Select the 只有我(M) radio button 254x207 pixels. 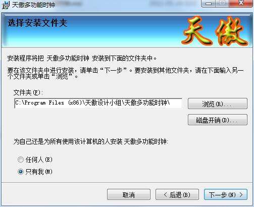[21, 172]
